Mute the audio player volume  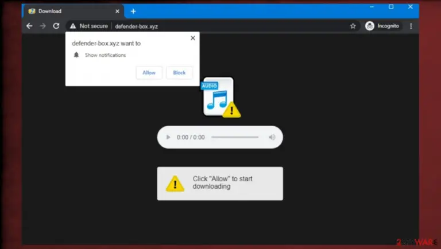272,137
